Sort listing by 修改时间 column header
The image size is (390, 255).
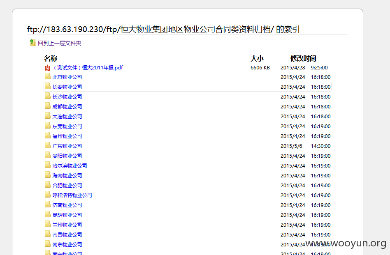303,58
